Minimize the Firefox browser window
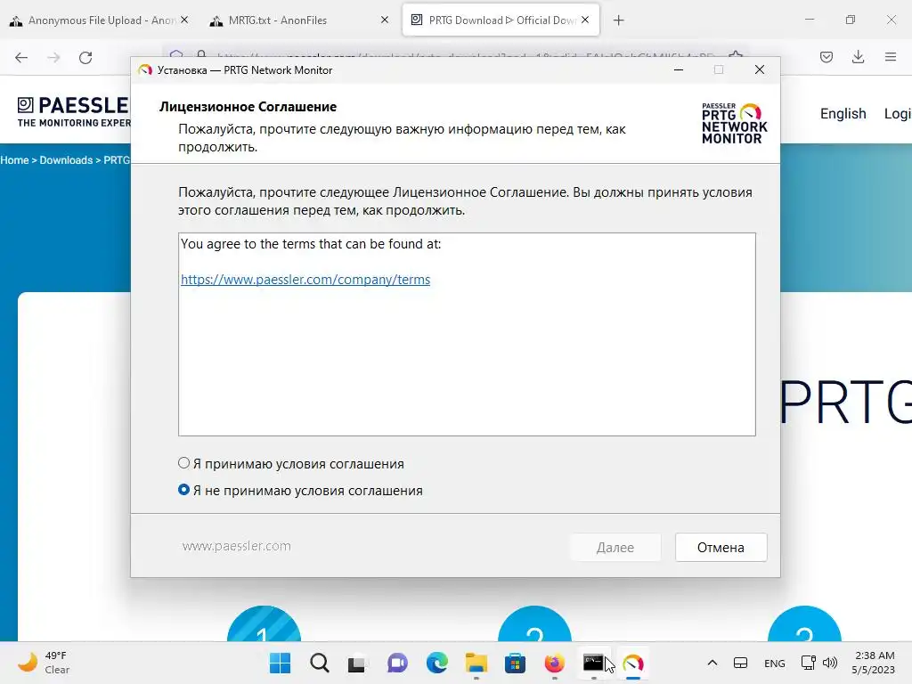Viewport: 912px width, 684px height. [x=809, y=20]
